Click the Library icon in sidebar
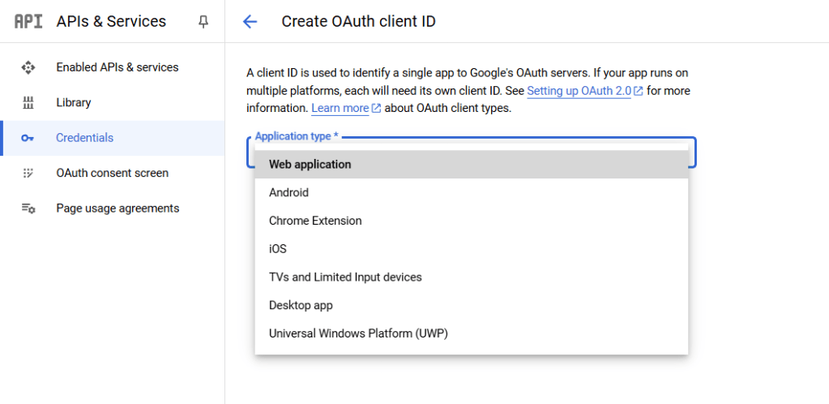The image size is (829, 404). (x=28, y=103)
